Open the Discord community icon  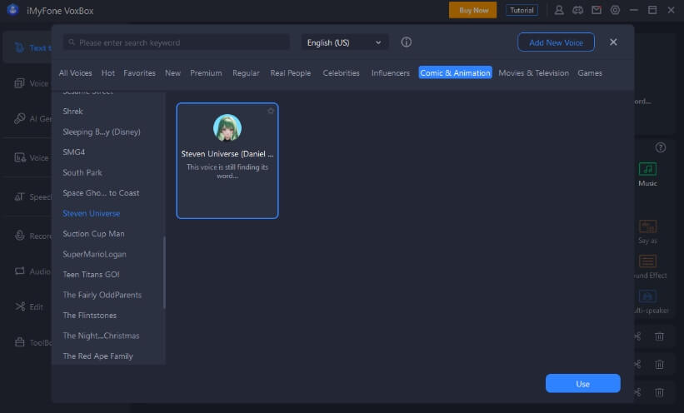coord(577,10)
